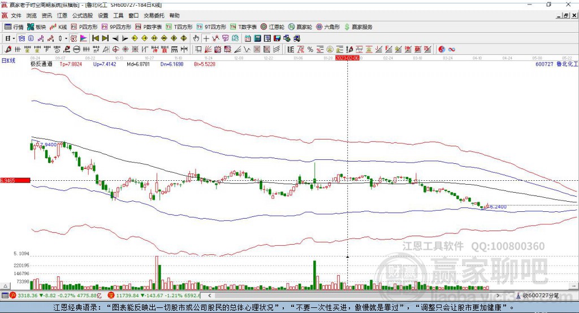The image size is (579, 313).
Task: Open the candlestick style dropdown arrow
Action: coord(66,38)
